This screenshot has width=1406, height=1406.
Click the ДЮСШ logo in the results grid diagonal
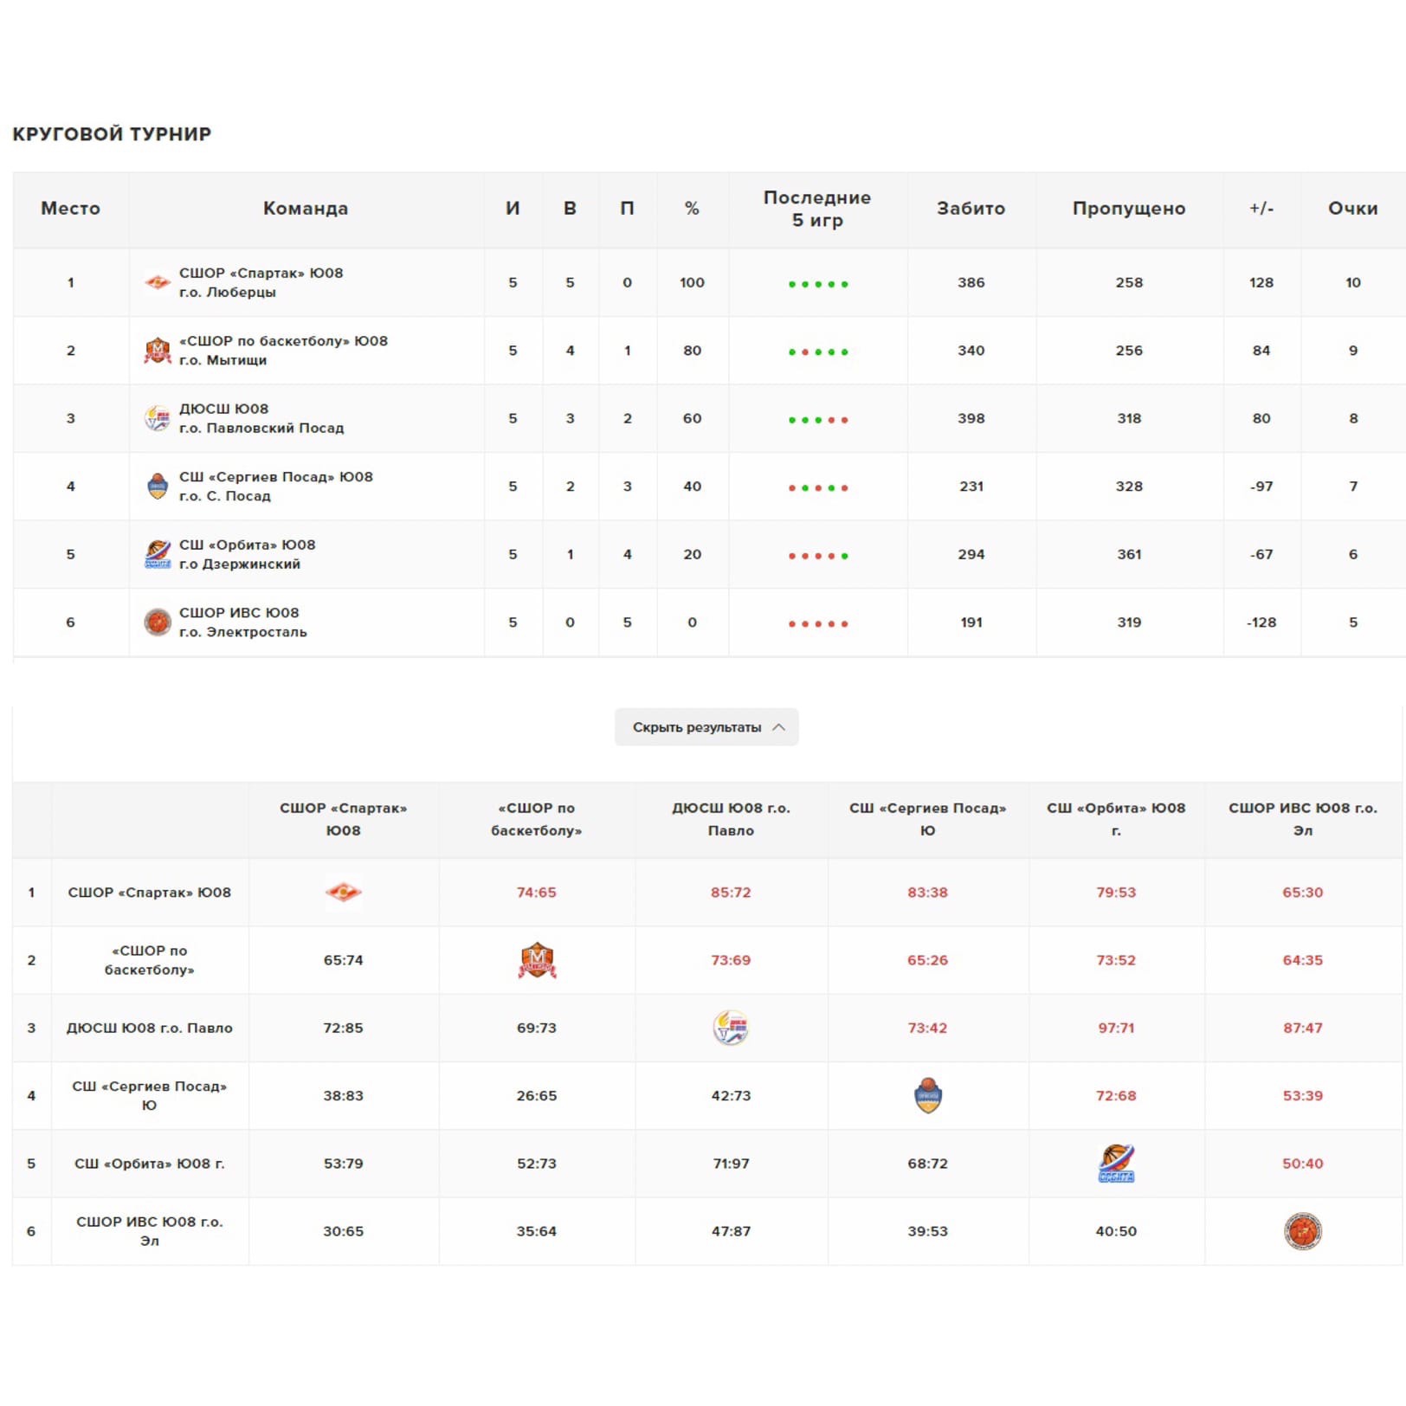coord(731,1028)
